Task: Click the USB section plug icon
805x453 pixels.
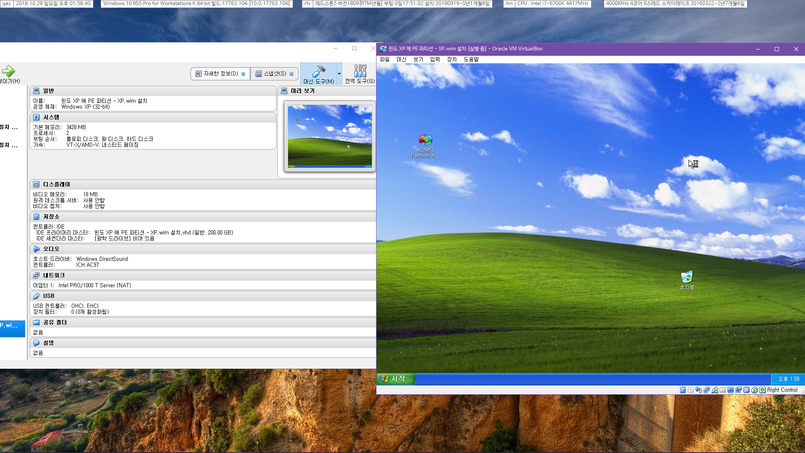Action: pyautogui.click(x=36, y=296)
